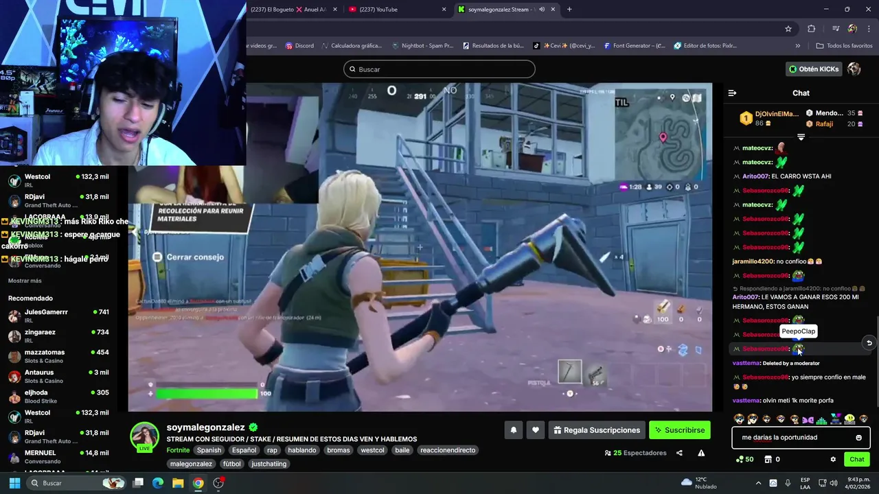Mute the soymalegonzalez tab via its speaker icon

tap(542, 10)
